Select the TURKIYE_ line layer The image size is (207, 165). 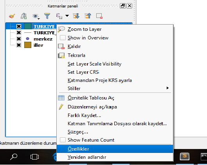pos(45,33)
